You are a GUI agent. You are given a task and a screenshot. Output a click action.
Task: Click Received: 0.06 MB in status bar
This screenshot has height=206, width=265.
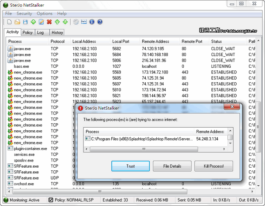click(x=152, y=200)
